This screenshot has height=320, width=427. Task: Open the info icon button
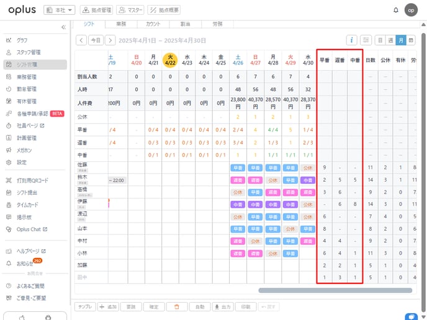[351, 40]
